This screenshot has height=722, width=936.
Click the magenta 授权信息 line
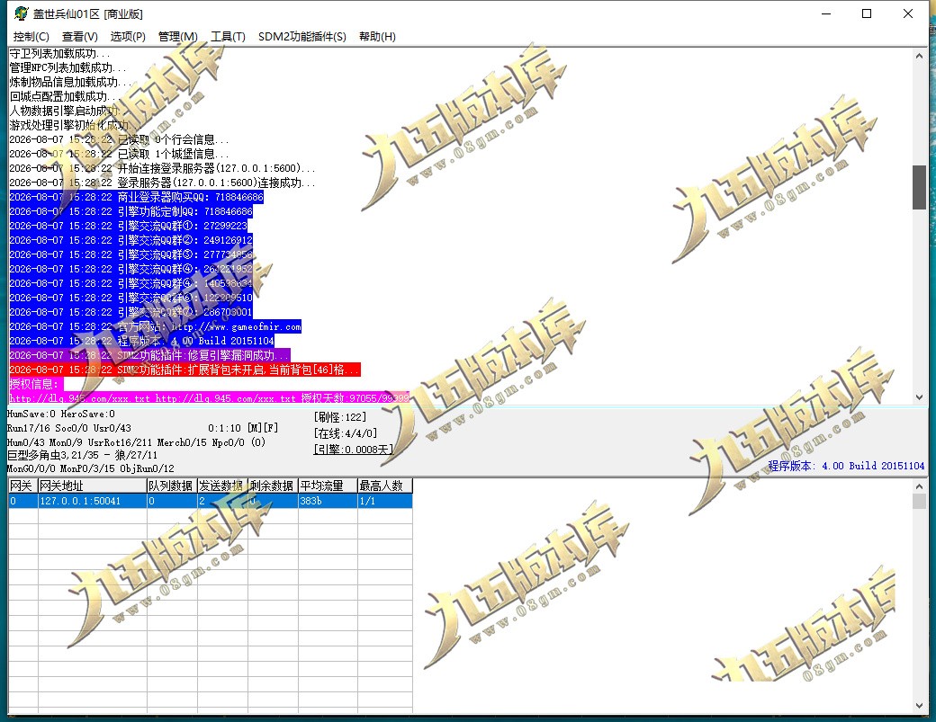point(36,384)
